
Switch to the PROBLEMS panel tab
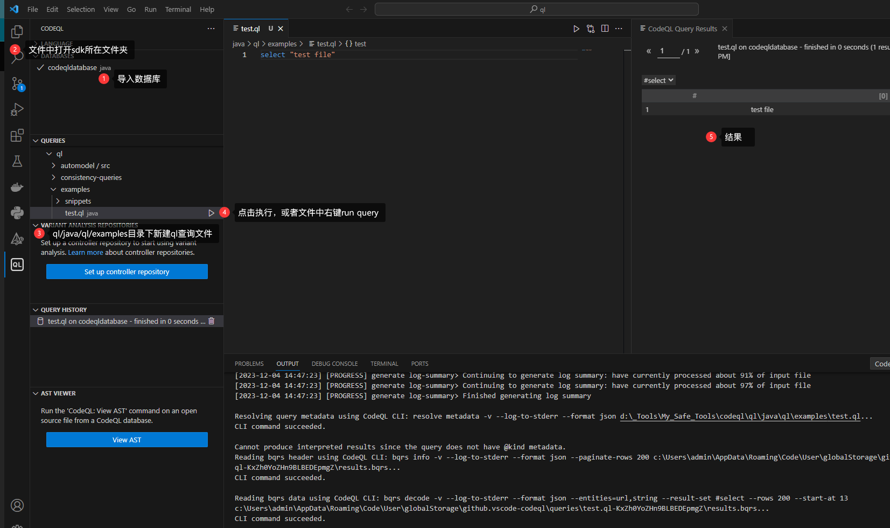point(249,364)
